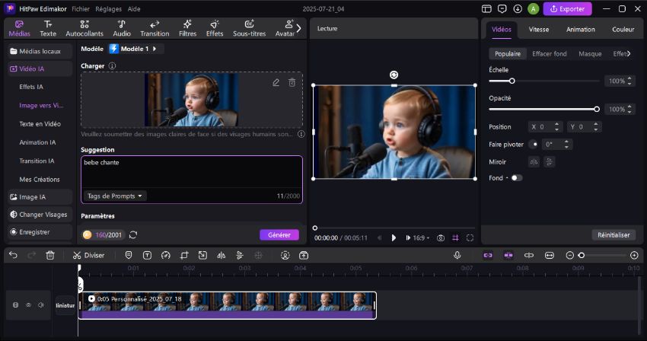
Task: Click the Réinitialiser button
Action: coord(614,235)
